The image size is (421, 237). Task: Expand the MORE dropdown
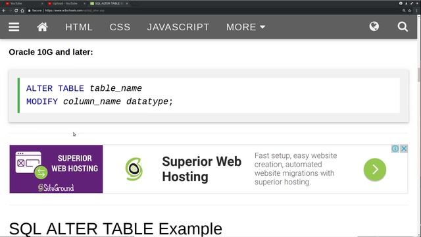pos(245,27)
